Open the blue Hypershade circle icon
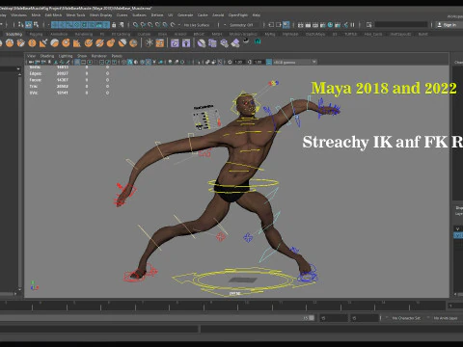The image size is (463, 347). tap(330, 25)
